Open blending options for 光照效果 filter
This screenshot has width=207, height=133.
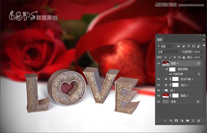click(199, 74)
